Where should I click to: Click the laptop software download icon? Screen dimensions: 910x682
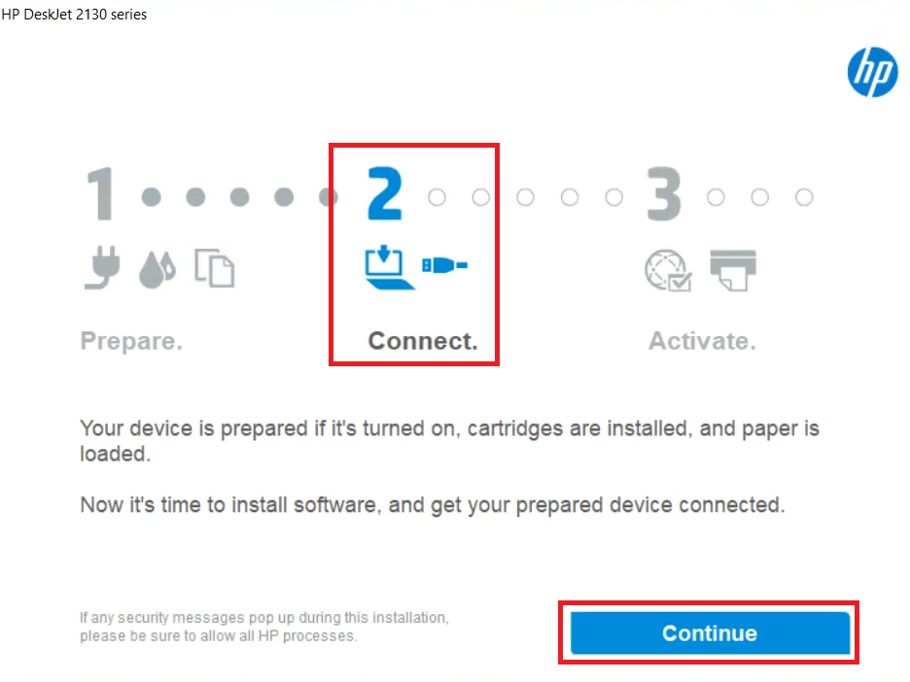(x=389, y=267)
